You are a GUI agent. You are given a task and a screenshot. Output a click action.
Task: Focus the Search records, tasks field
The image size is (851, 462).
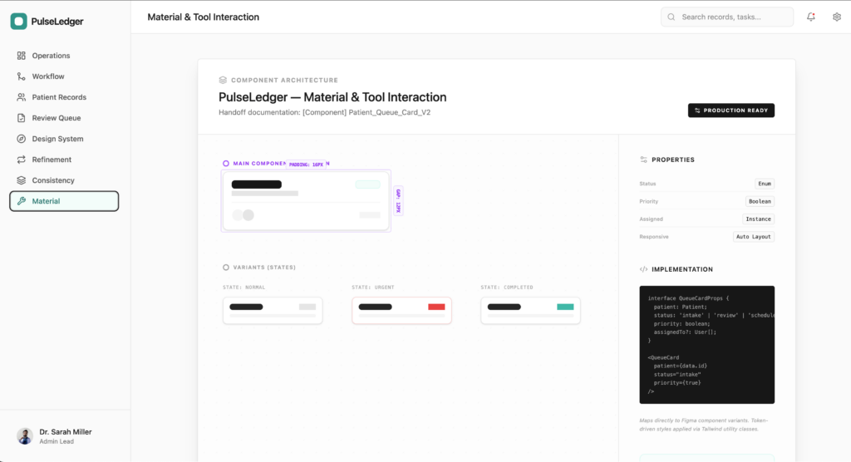tap(726, 17)
